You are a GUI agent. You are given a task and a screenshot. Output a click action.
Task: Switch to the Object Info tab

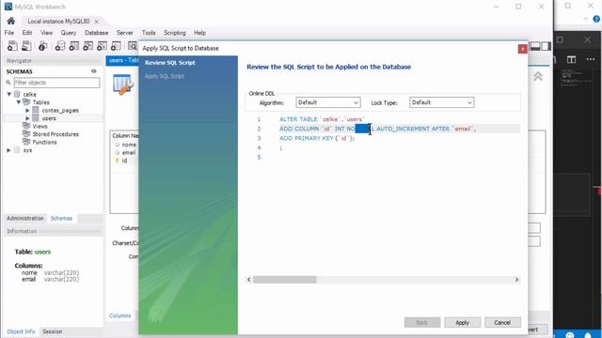[21, 331]
